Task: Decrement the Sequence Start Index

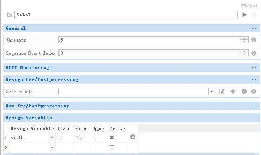Action: (x=244, y=55)
